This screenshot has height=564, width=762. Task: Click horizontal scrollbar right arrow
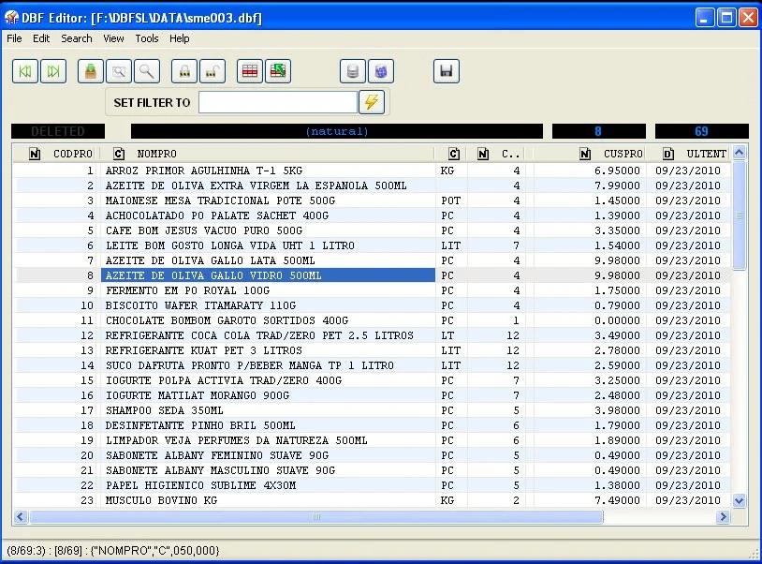coord(723,517)
